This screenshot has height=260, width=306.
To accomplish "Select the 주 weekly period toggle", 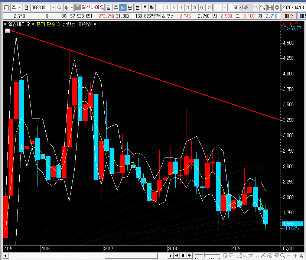I will (x=116, y=7).
